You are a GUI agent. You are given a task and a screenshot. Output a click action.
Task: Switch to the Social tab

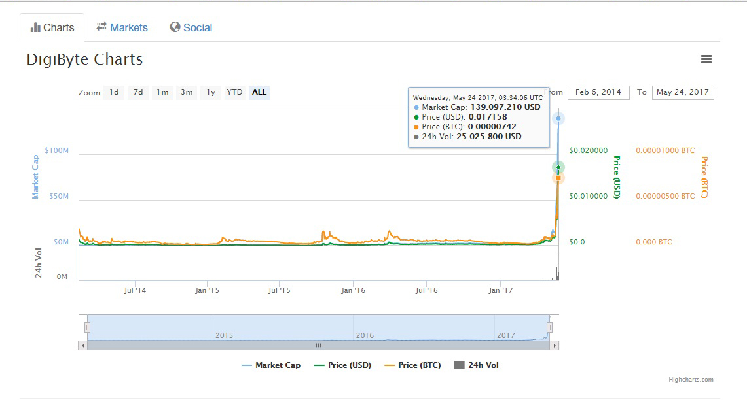pos(191,27)
